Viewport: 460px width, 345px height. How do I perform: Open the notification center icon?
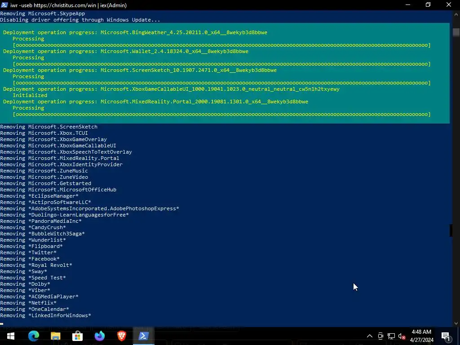click(446, 336)
